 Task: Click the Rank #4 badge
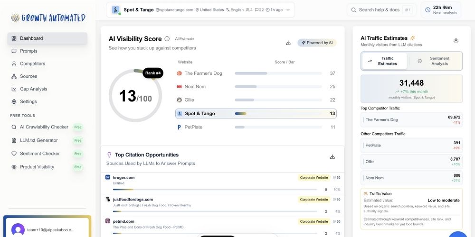pyautogui.click(x=153, y=73)
